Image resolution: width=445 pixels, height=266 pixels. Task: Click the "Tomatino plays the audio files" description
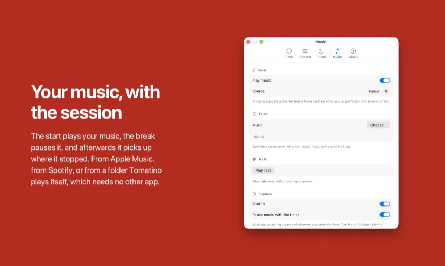coord(321,101)
